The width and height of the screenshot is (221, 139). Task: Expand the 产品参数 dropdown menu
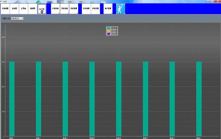[x=55, y=9]
